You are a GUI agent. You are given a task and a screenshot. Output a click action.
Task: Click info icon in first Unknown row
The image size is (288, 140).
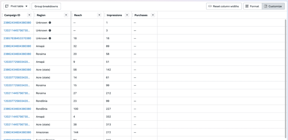pyautogui.click(x=50, y=22)
